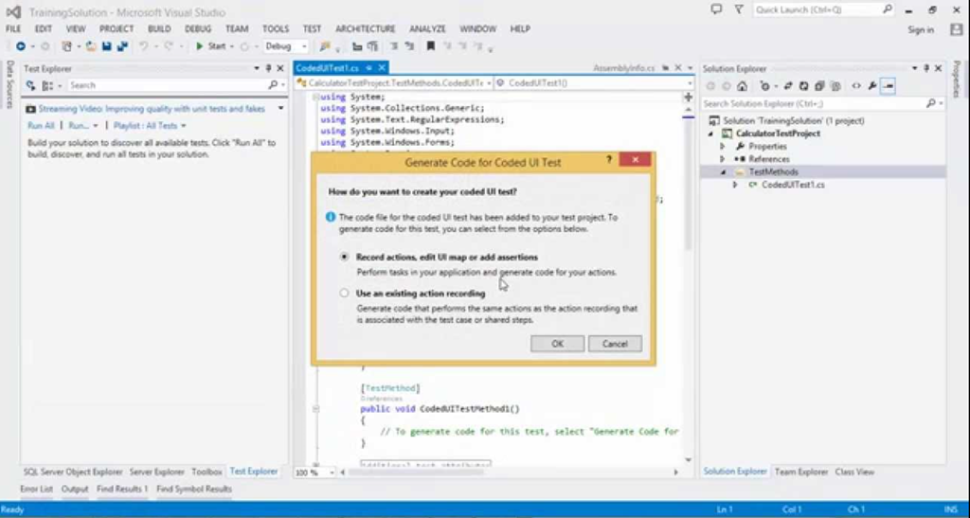Select "Use an existing action recording" option
Image resolution: width=970 pixels, height=518 pixels.
click(345, 294)
